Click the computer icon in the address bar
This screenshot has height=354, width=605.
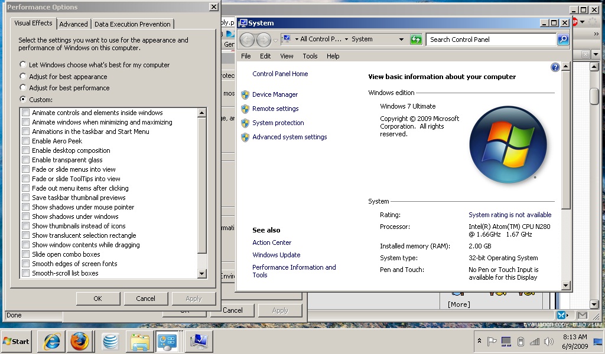tap(287, 39)
